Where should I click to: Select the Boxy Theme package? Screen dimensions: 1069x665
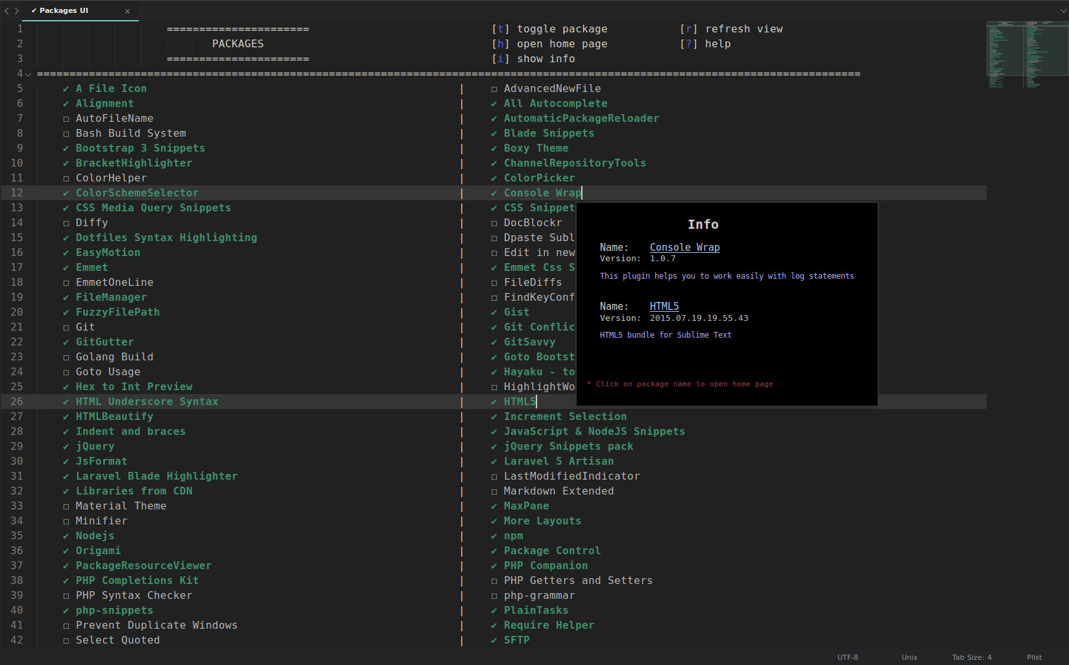pyautogui.click(x=536, y=148)
